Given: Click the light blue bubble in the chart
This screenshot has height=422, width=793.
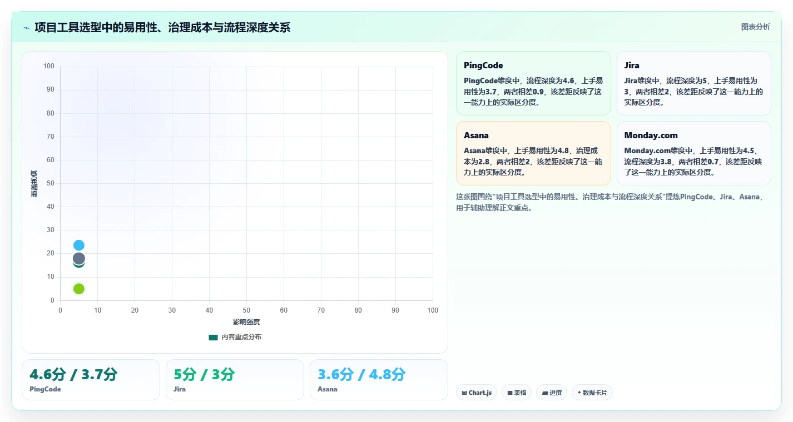Looking at the screenshot, I should 79,245.
